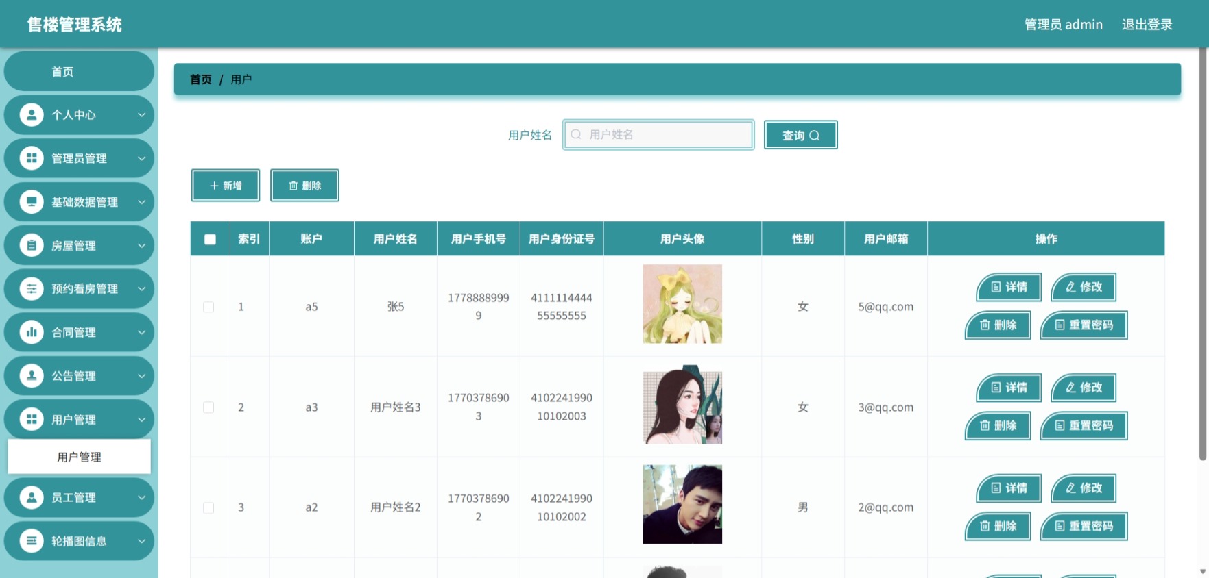
Task: Click the 合同管理 bar chart icon
Action: 32,332
